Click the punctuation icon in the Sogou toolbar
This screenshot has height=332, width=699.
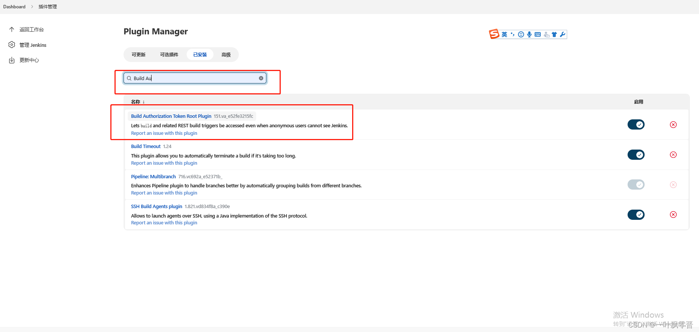pos(513,34)
